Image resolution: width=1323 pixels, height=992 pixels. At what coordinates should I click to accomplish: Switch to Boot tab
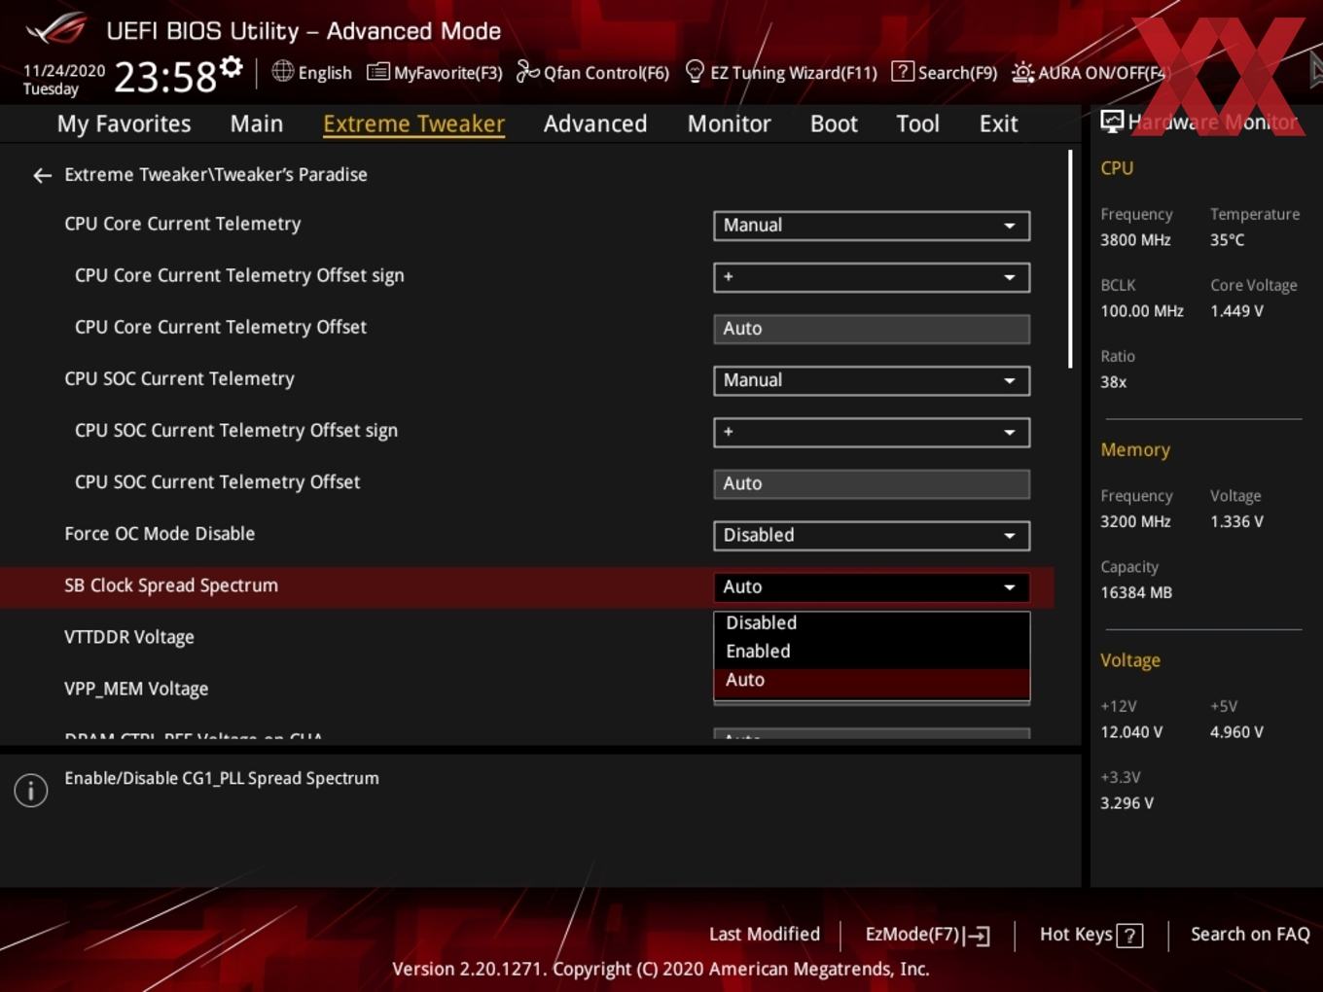[834, 124]
